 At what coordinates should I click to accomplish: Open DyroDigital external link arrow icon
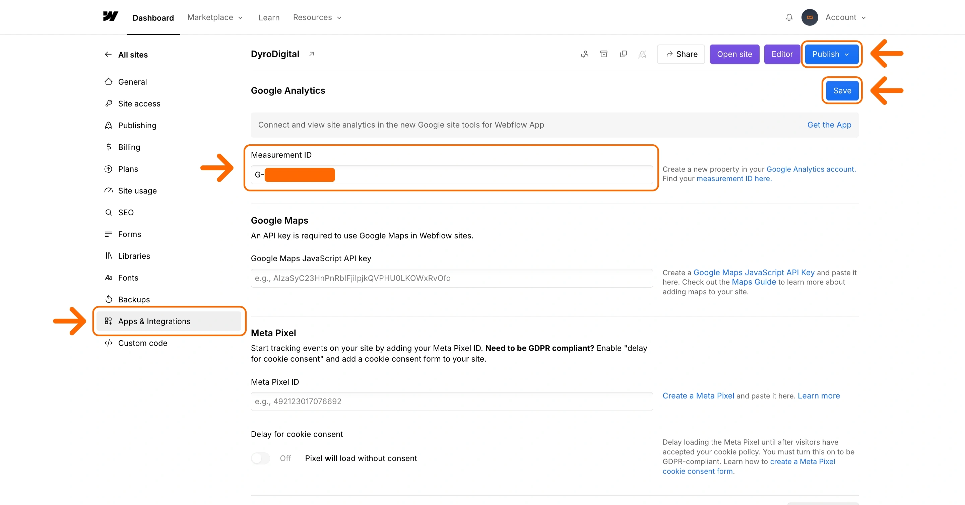[x=311, y=54]
